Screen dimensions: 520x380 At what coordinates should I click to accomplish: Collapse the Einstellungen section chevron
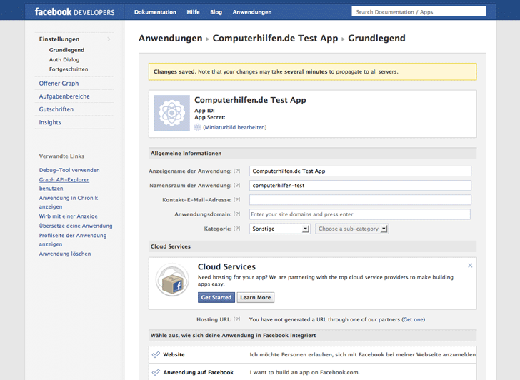(x=109, y=39)
